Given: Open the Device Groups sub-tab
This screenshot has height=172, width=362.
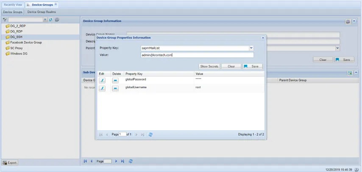Looking at the screenshot, I should pyautogui.click(x=13, y=12).
